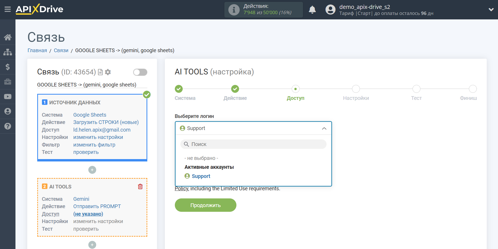Click the Продолжить button

[x=205, y=205]
